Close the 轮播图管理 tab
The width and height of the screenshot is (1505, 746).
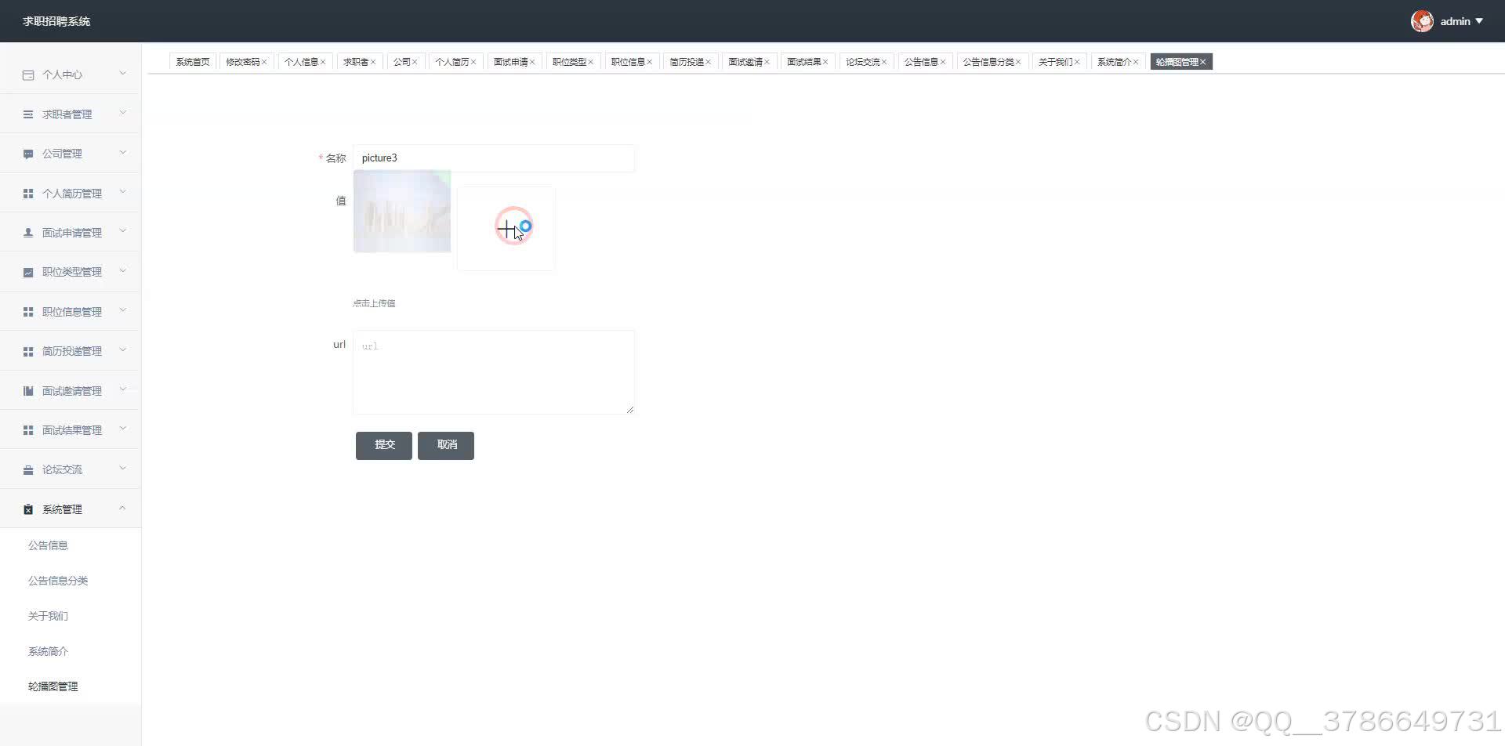[x=1203, y=62]
